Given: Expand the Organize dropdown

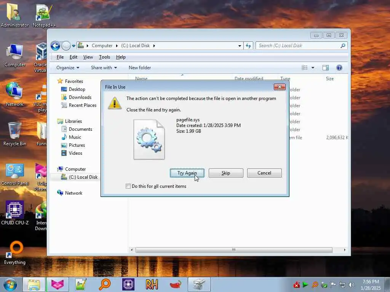Looking at the screenshot, I should point(68,68).
